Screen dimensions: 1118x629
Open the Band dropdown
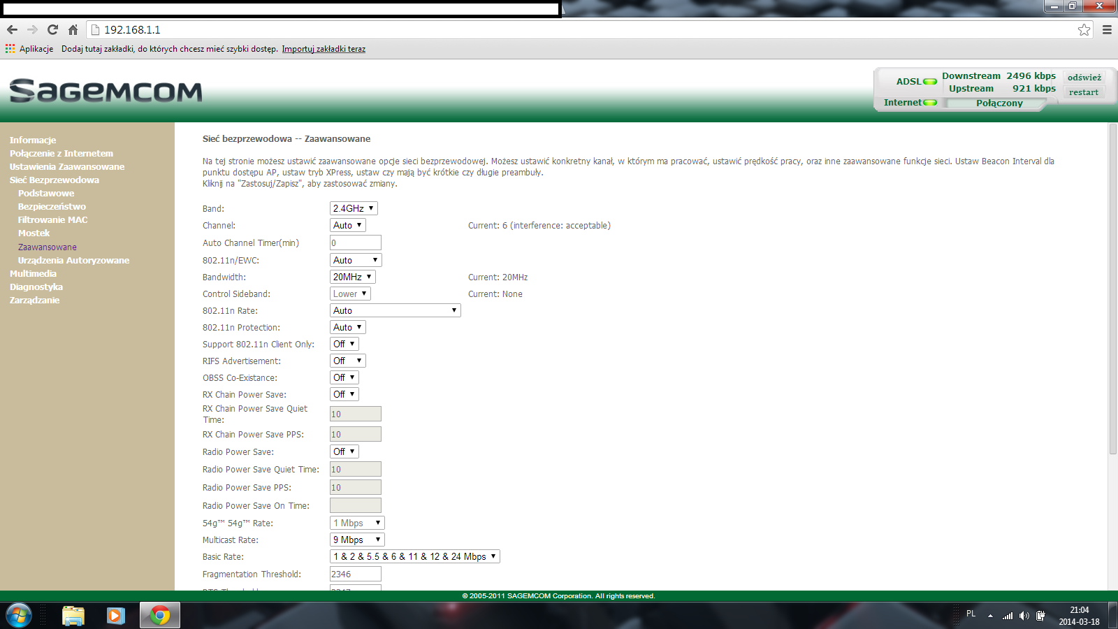(354, 208)
